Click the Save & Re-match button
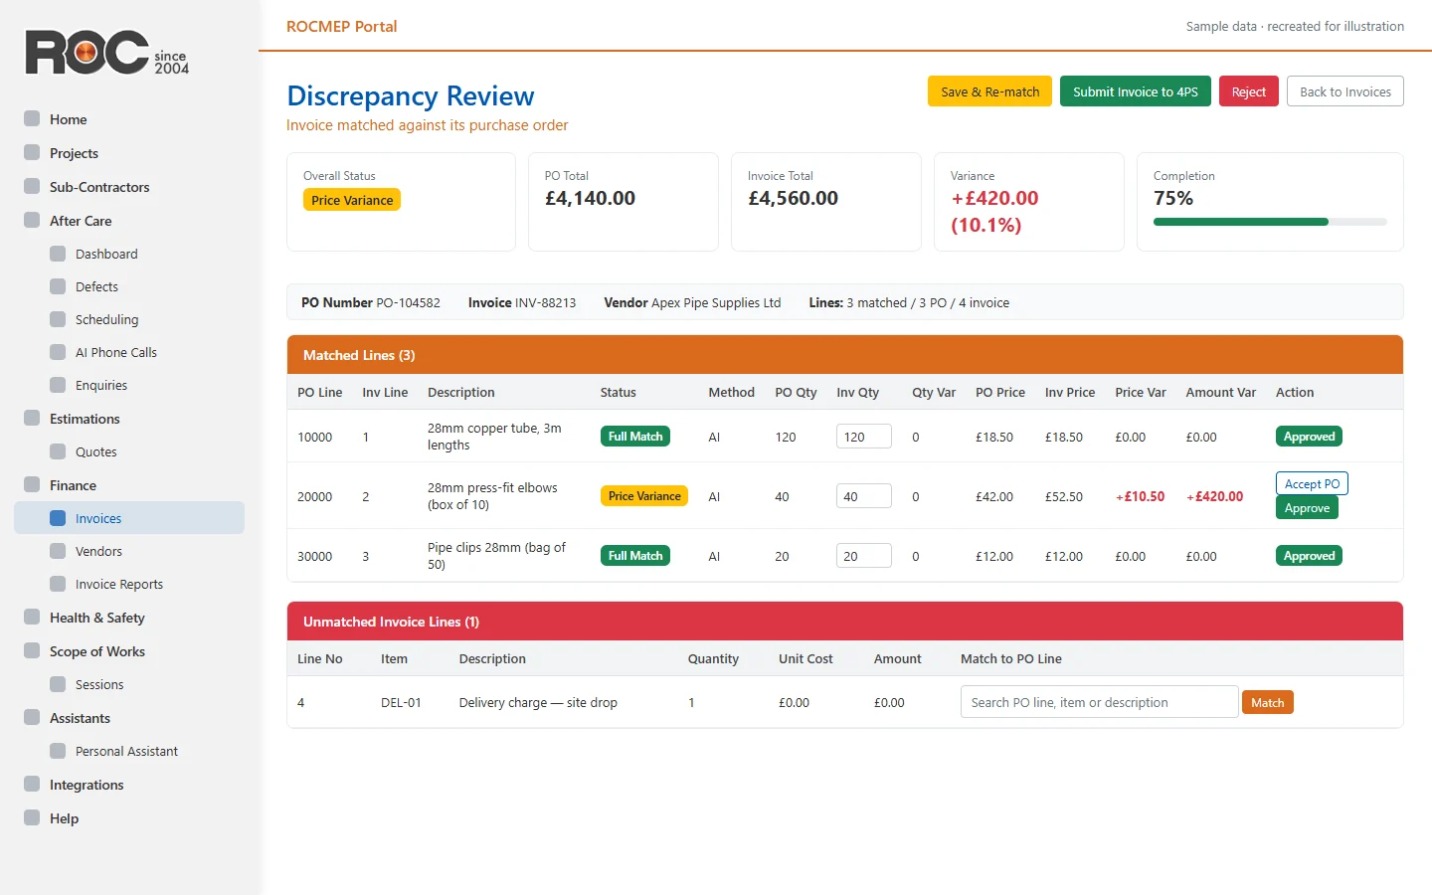 point(989,91)
